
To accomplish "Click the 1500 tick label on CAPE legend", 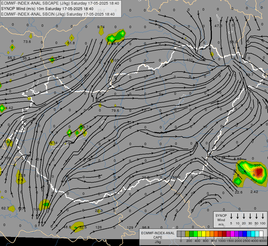I will (230, 241).
